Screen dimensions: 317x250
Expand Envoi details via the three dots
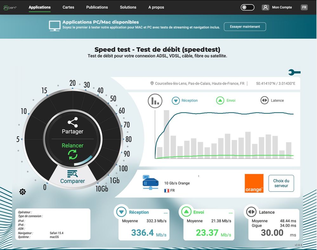[x=230, y=213]
